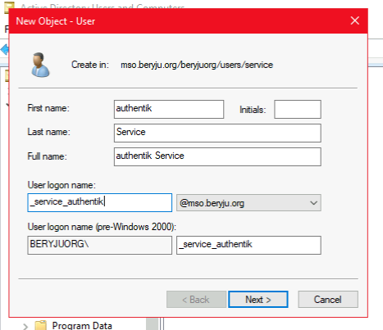The height and width of the screenshot is (330, 383).
Task: Focus the Initials input box
Action: (x=298, y=109)
